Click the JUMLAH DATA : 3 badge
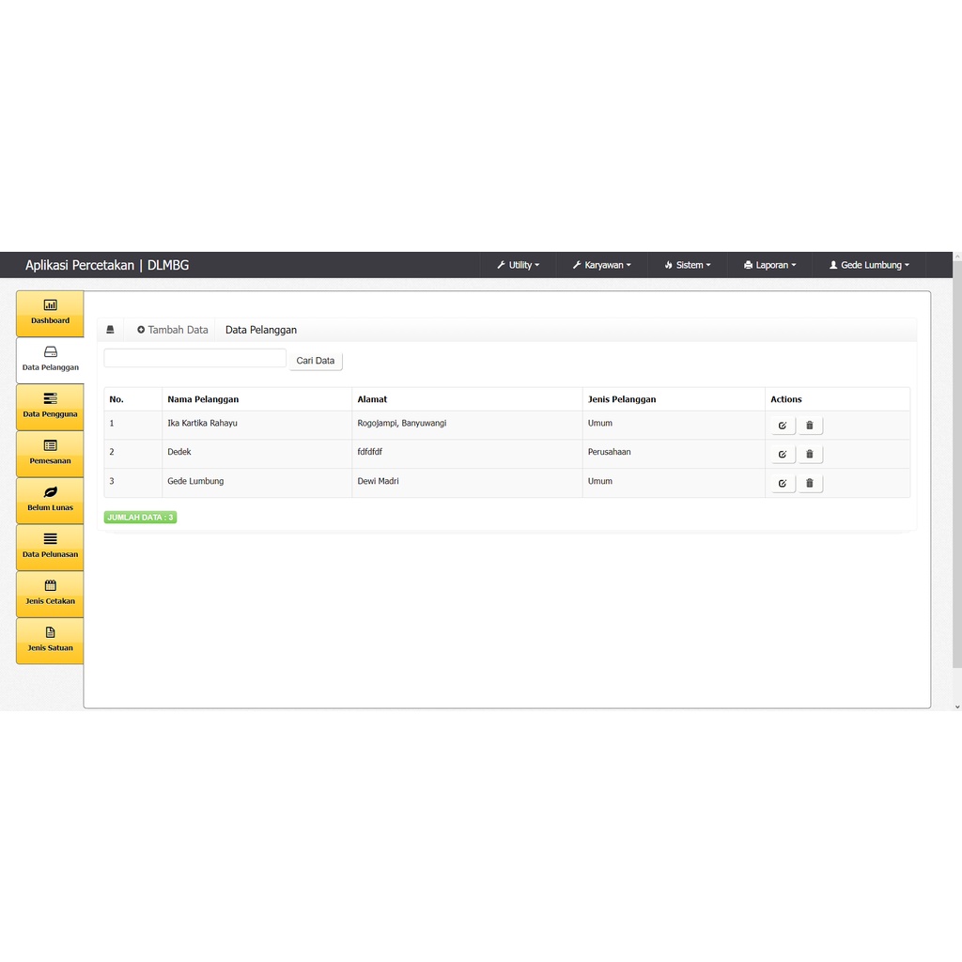The width and height of the screenshot is (962, 962). click(141, 518)
